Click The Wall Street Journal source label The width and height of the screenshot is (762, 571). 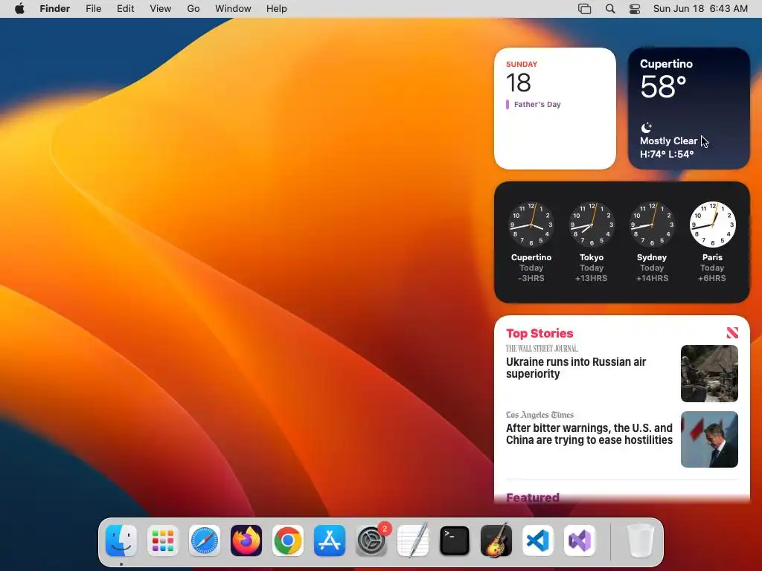pos(542,349)
